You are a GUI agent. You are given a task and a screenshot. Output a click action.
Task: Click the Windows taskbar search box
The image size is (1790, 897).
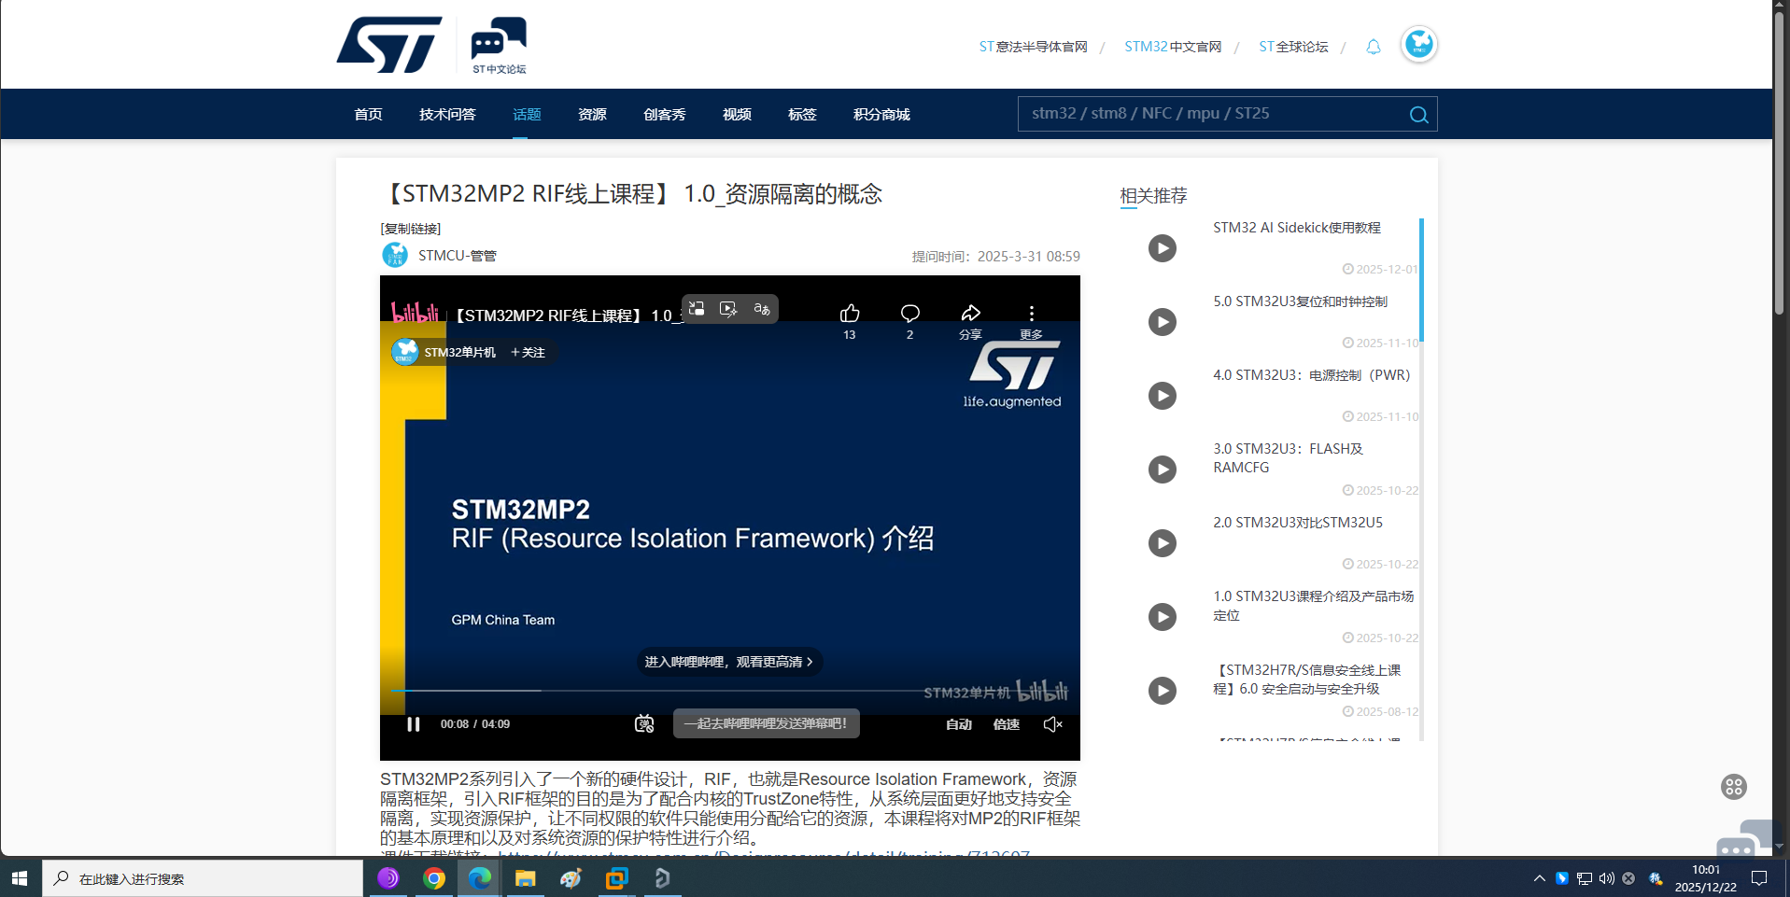tap(203, 878)
